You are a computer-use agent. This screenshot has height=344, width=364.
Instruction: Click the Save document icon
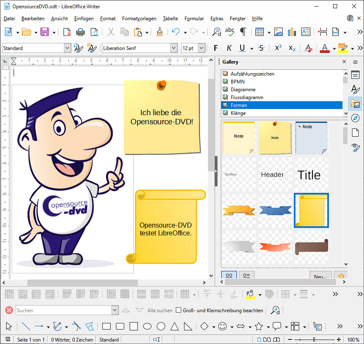44,32
